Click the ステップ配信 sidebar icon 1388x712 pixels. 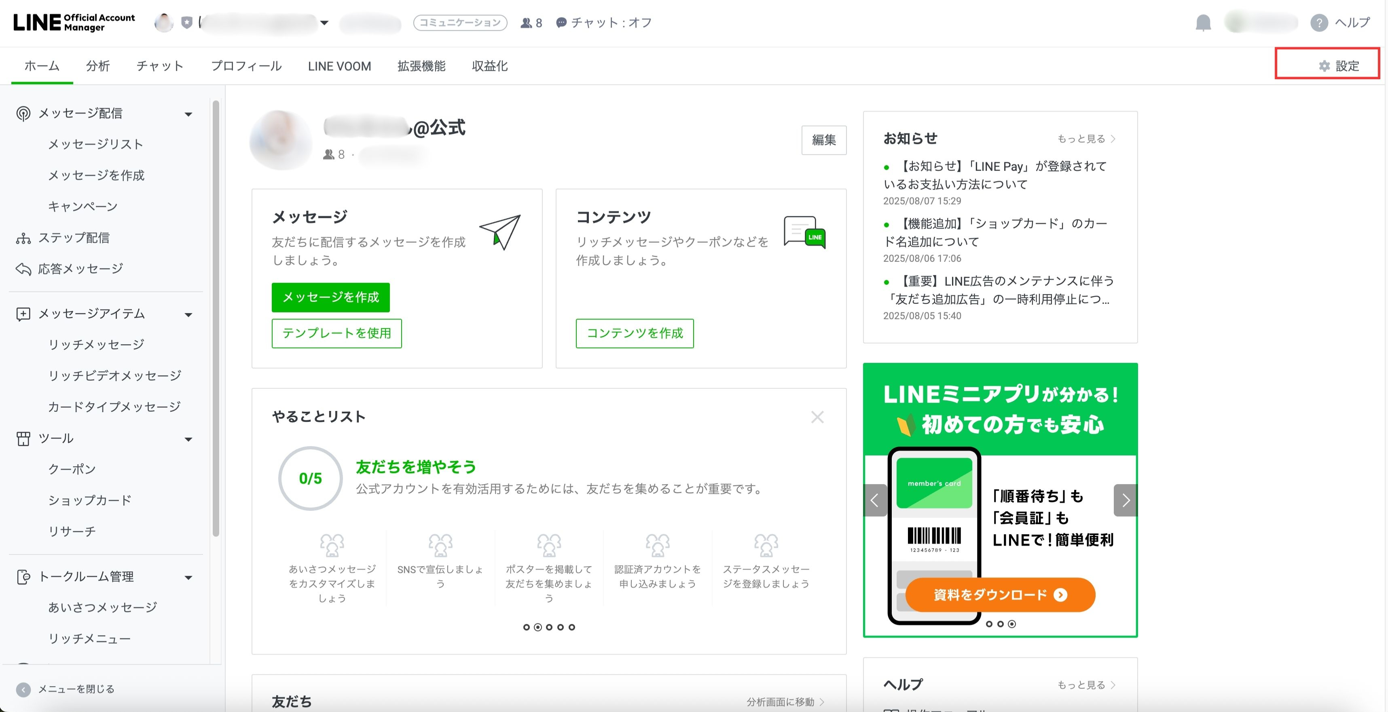coord(23,238)
